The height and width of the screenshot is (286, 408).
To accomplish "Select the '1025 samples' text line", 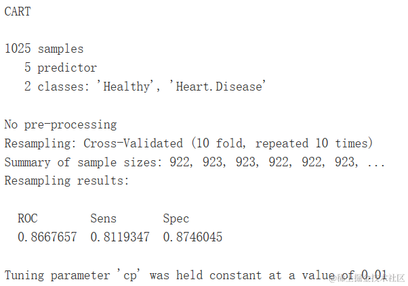I will click(44, 49).
